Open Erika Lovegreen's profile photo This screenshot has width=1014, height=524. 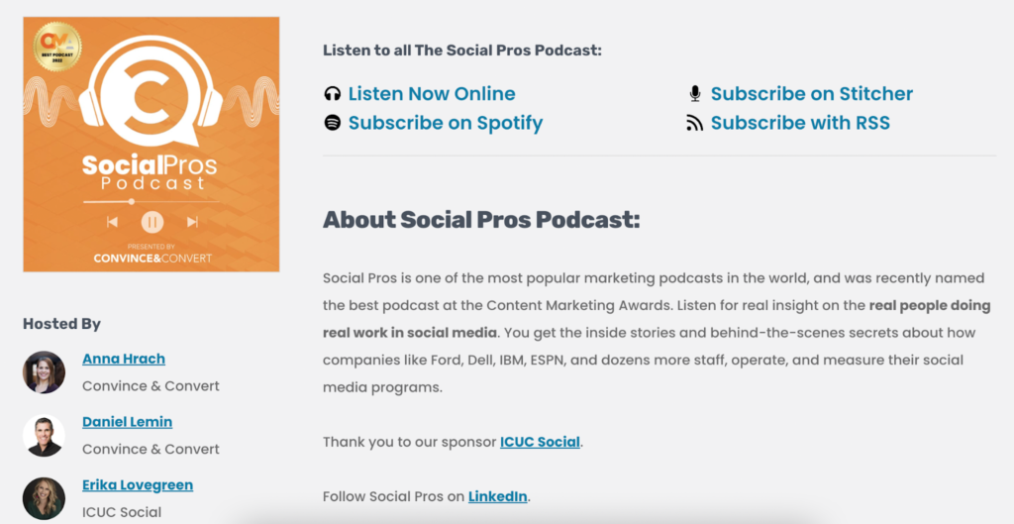44,498
